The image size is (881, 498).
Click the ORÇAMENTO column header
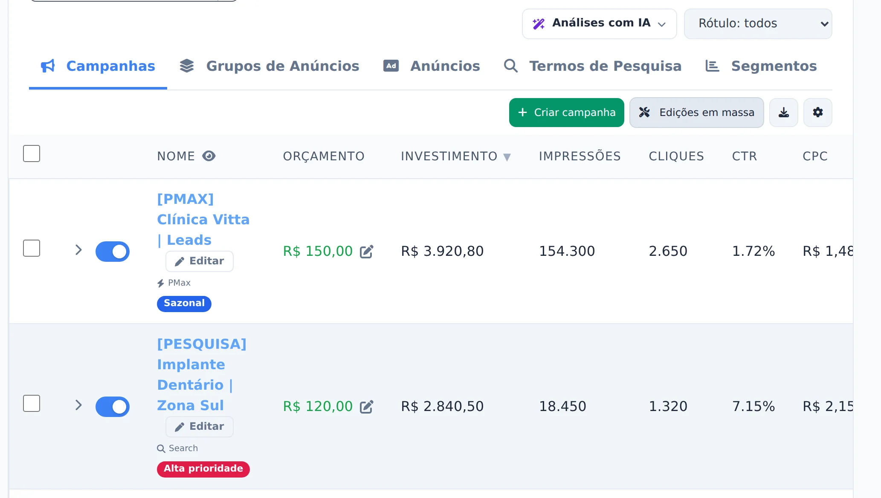(324, 156)
